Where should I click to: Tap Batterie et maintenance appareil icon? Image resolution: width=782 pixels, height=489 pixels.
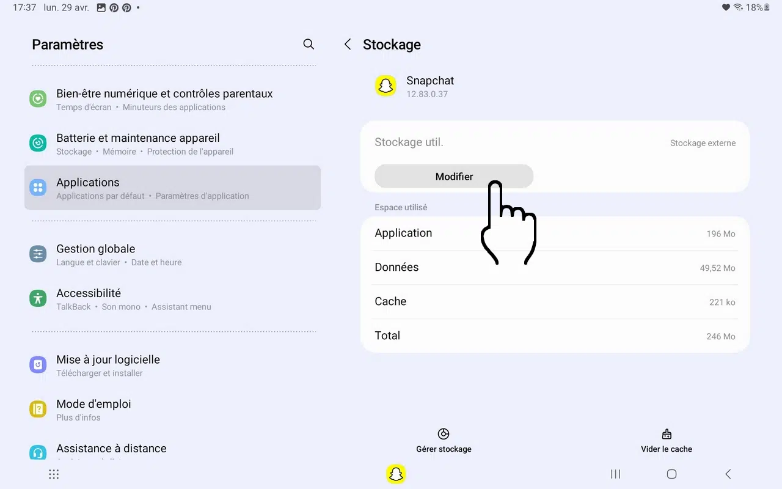[38, 143]
